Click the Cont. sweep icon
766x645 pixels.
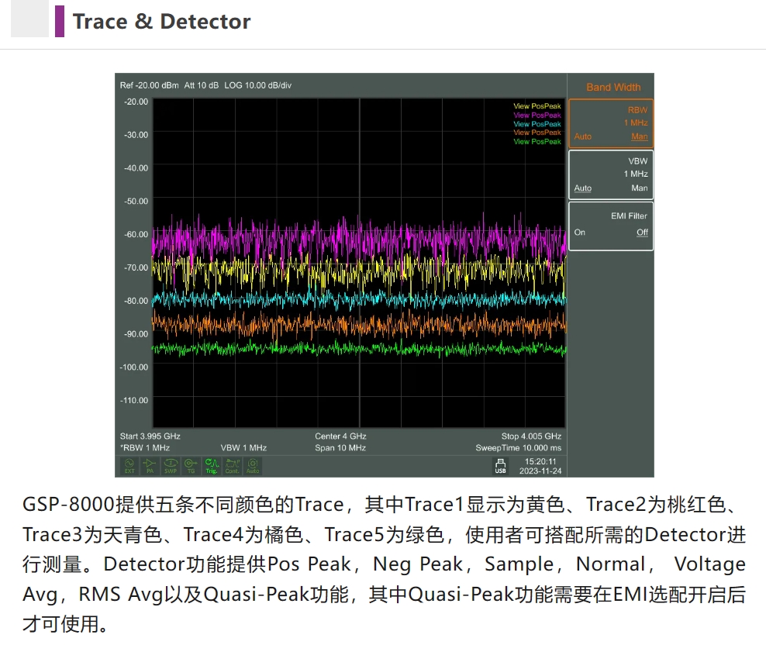click(232, 466)
